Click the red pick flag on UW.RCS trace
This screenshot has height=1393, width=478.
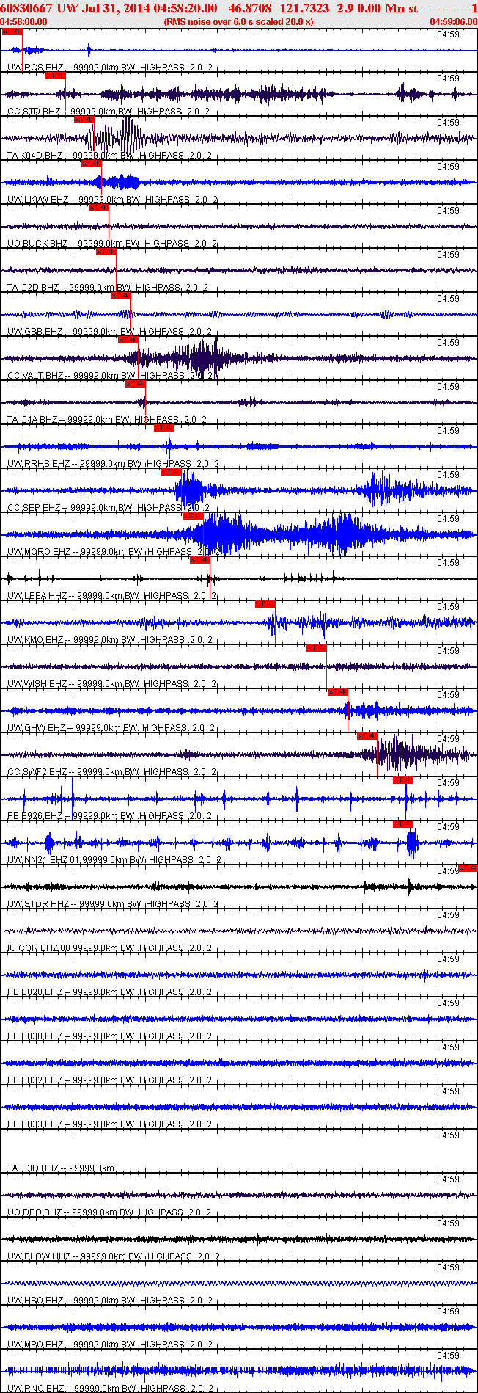tap(12, 32)
